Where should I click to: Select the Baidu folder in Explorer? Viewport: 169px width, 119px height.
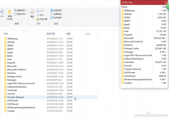[8, 56]
